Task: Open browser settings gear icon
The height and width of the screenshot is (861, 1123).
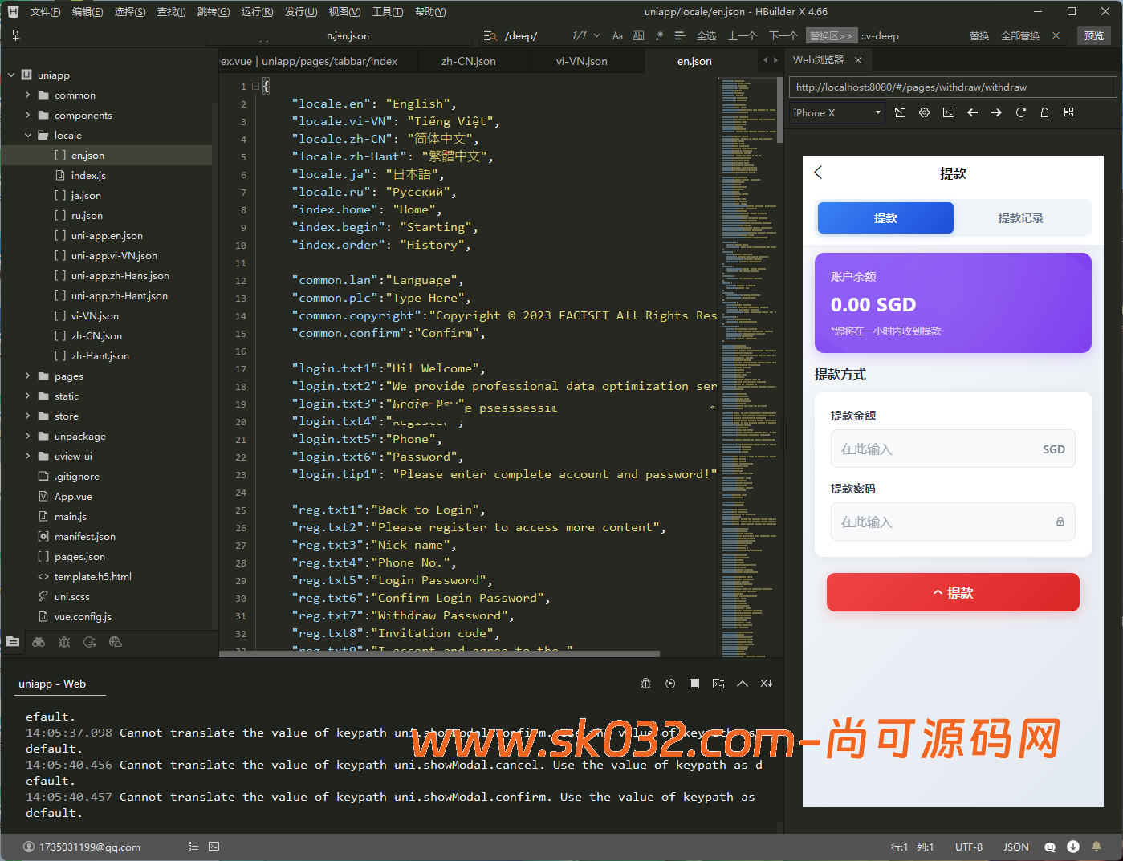Action: pyautogui.click(x=924, y=112)
